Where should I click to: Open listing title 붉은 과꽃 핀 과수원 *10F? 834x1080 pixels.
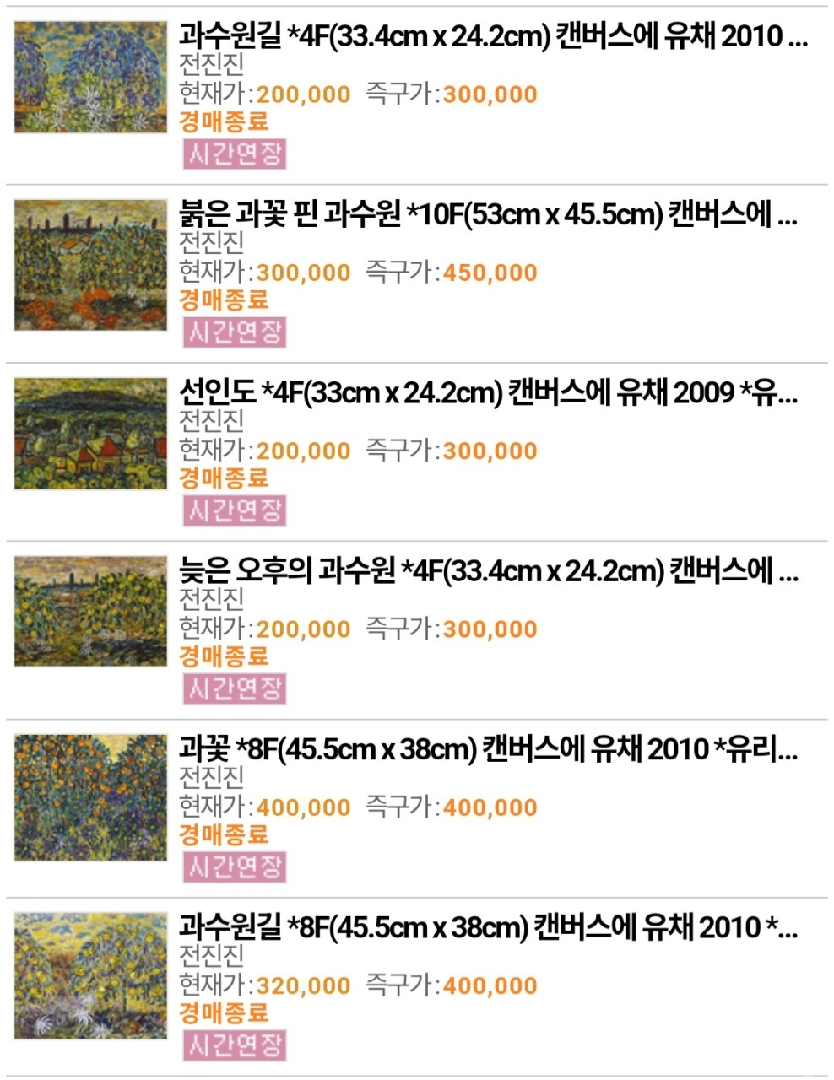point(488,215)
